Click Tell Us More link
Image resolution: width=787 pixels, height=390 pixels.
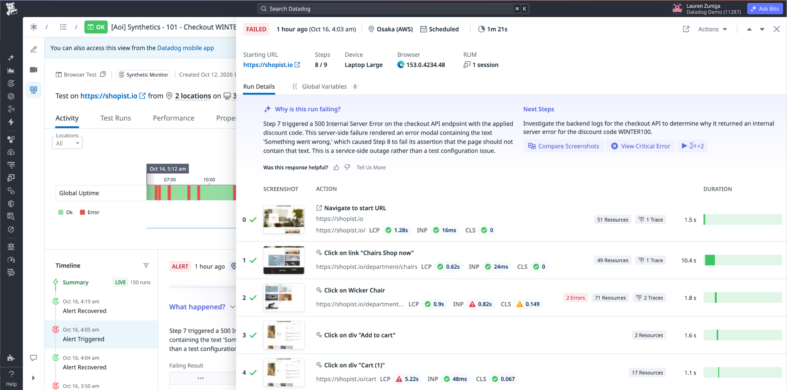tap(371, 168)
